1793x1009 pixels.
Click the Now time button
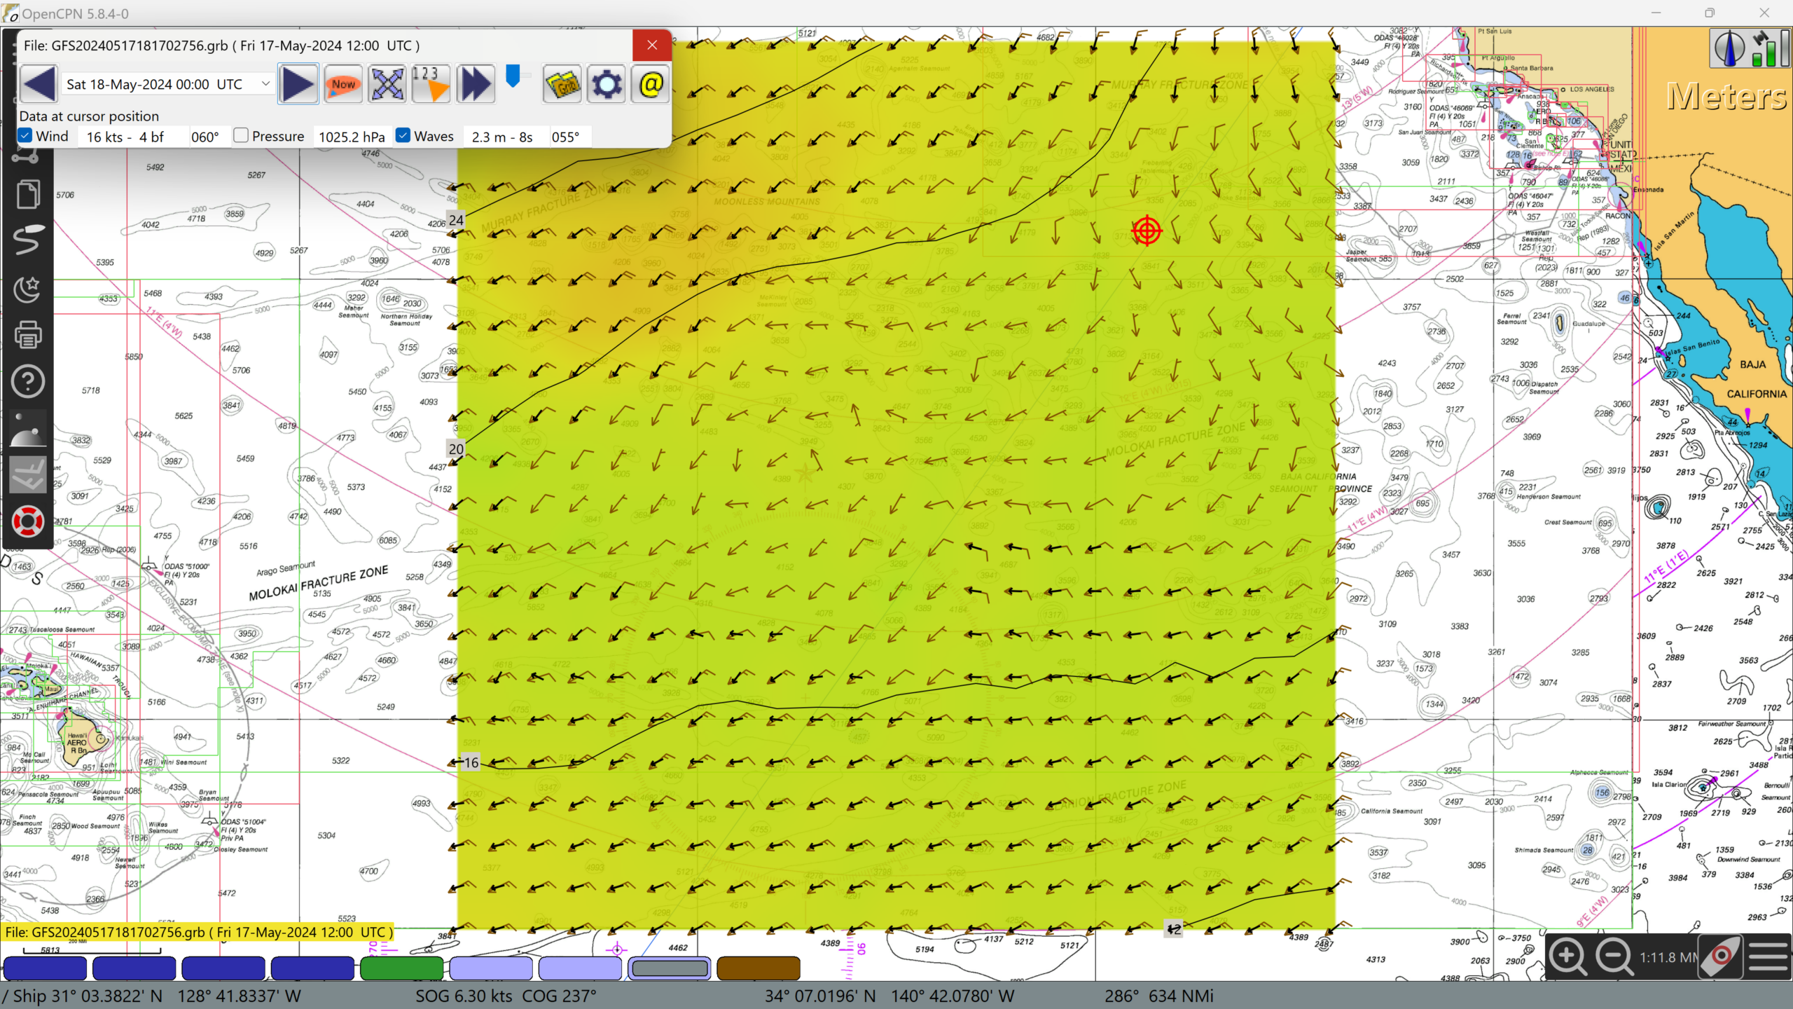(342, 84)
